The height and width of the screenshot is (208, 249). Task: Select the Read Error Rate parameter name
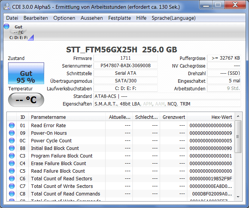click(x=48, y=126)
